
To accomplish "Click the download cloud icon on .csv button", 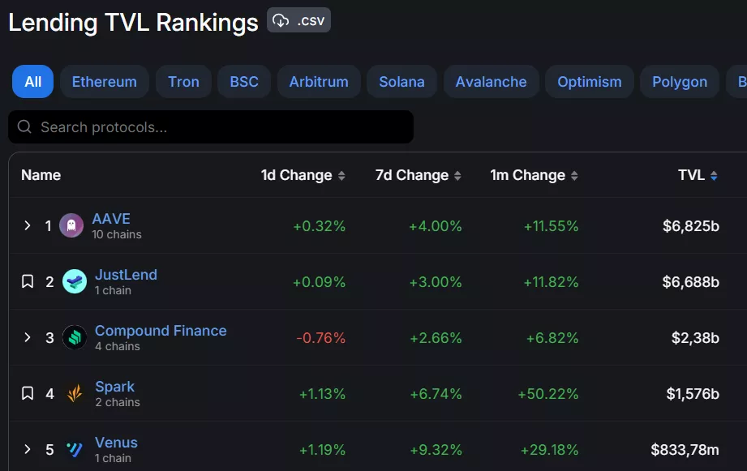I will 282,20.
